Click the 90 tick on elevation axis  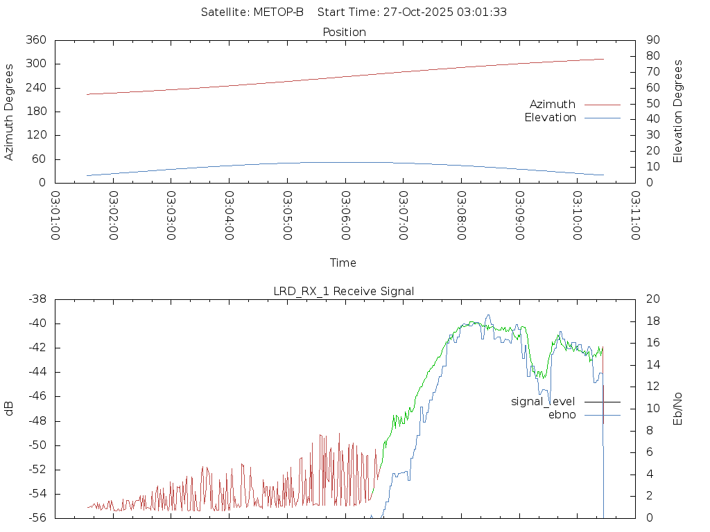point(651,40)
